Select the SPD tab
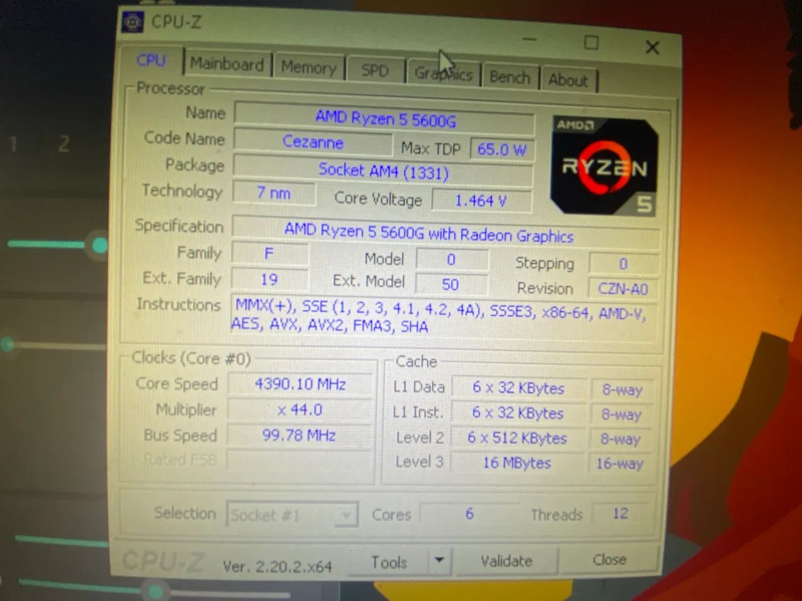The image size is (802, 601). [375, 70]
